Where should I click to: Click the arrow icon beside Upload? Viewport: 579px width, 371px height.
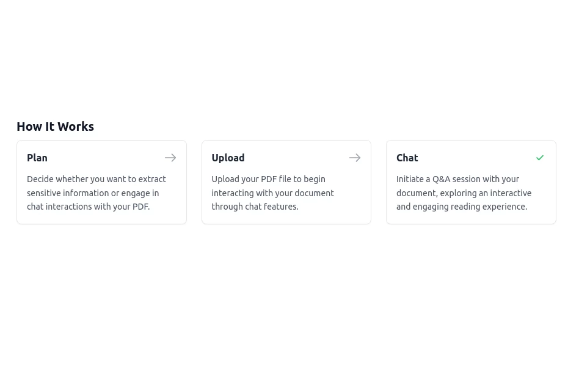(x=355, y=158)
